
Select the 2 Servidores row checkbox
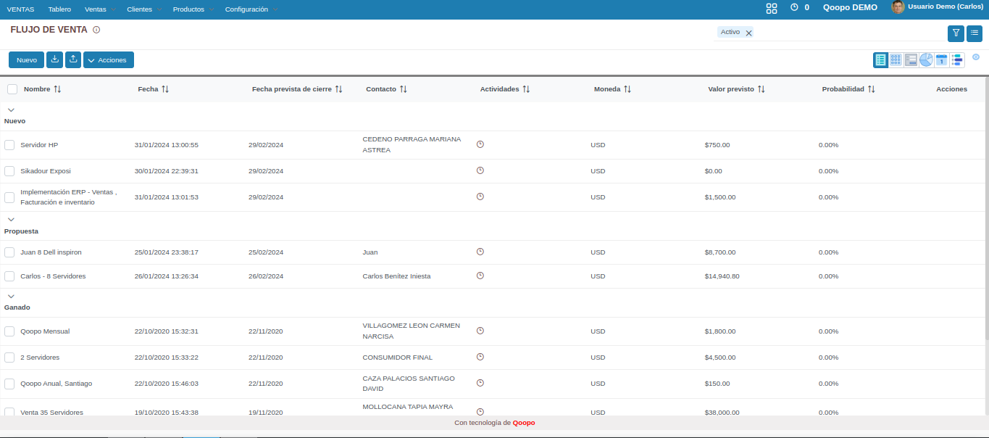pyautogui.click(x=9, y=358)
